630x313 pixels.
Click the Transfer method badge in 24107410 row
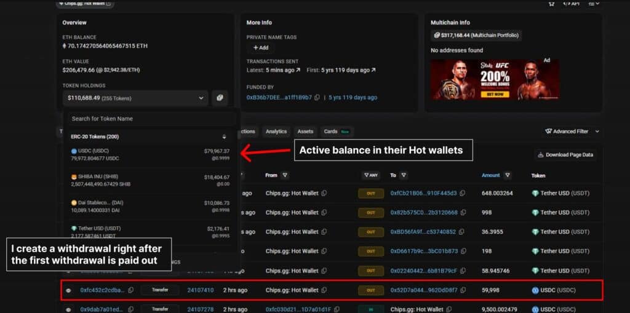pyautogui.click(x=160, y=290)
